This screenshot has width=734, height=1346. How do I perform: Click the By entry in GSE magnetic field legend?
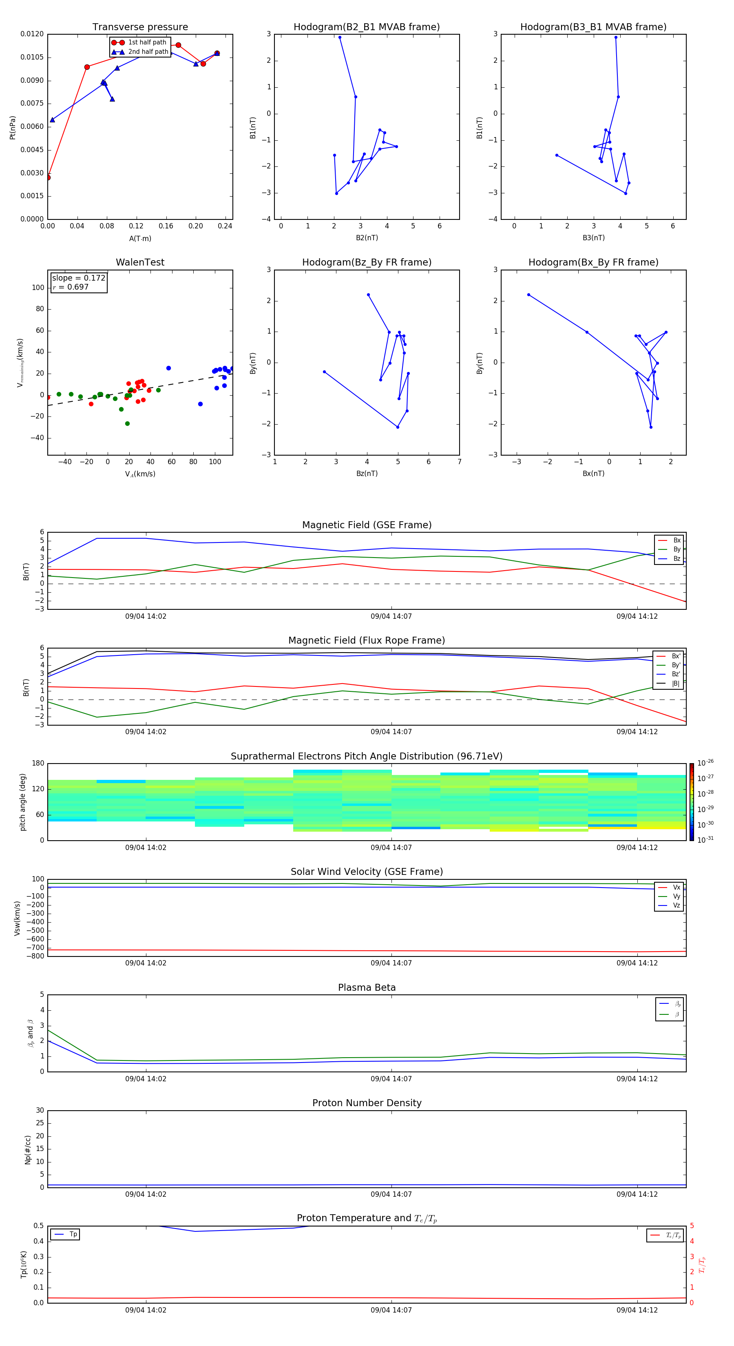coord(669,549)
